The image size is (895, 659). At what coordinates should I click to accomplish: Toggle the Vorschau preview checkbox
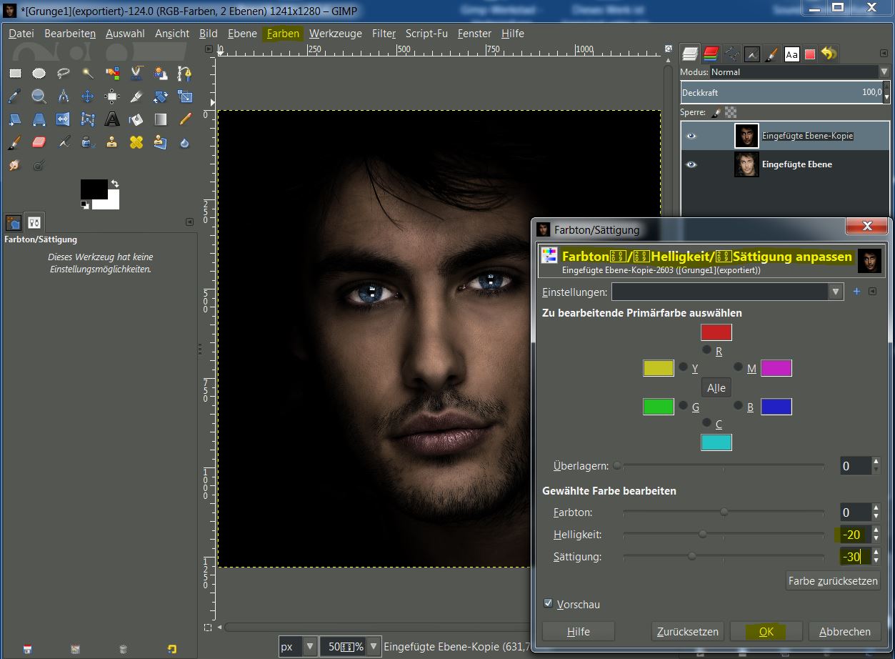click(549, 604)
